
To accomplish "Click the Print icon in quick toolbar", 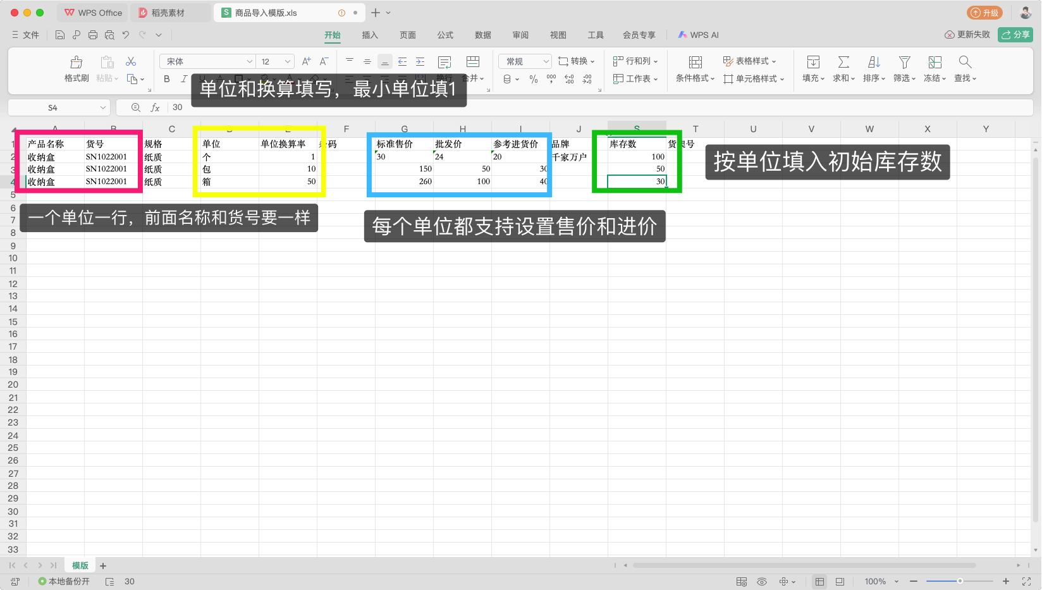I will coord(93,35).
